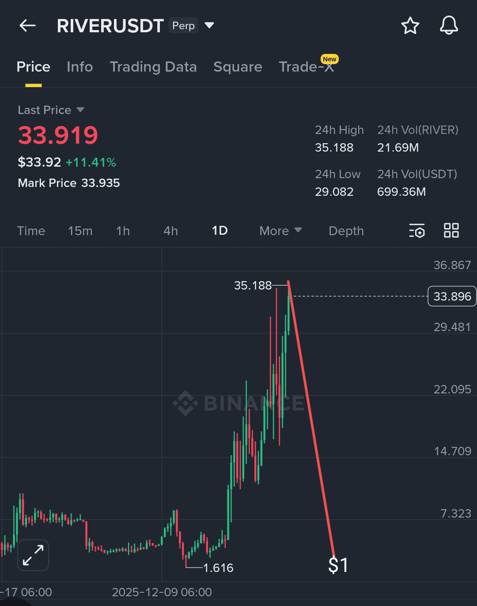Select the 1D interval
The image size is (477, 606).
220,231
